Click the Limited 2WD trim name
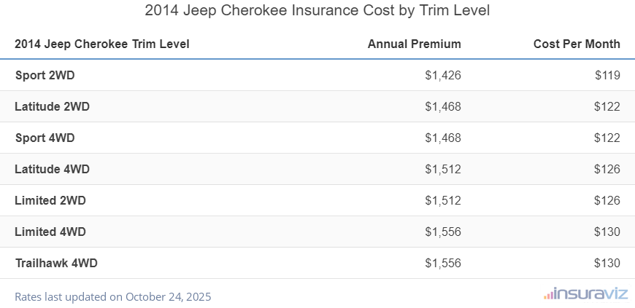This screenshot has width=635, height=308. pyautogui.click(x=50, y=200)
